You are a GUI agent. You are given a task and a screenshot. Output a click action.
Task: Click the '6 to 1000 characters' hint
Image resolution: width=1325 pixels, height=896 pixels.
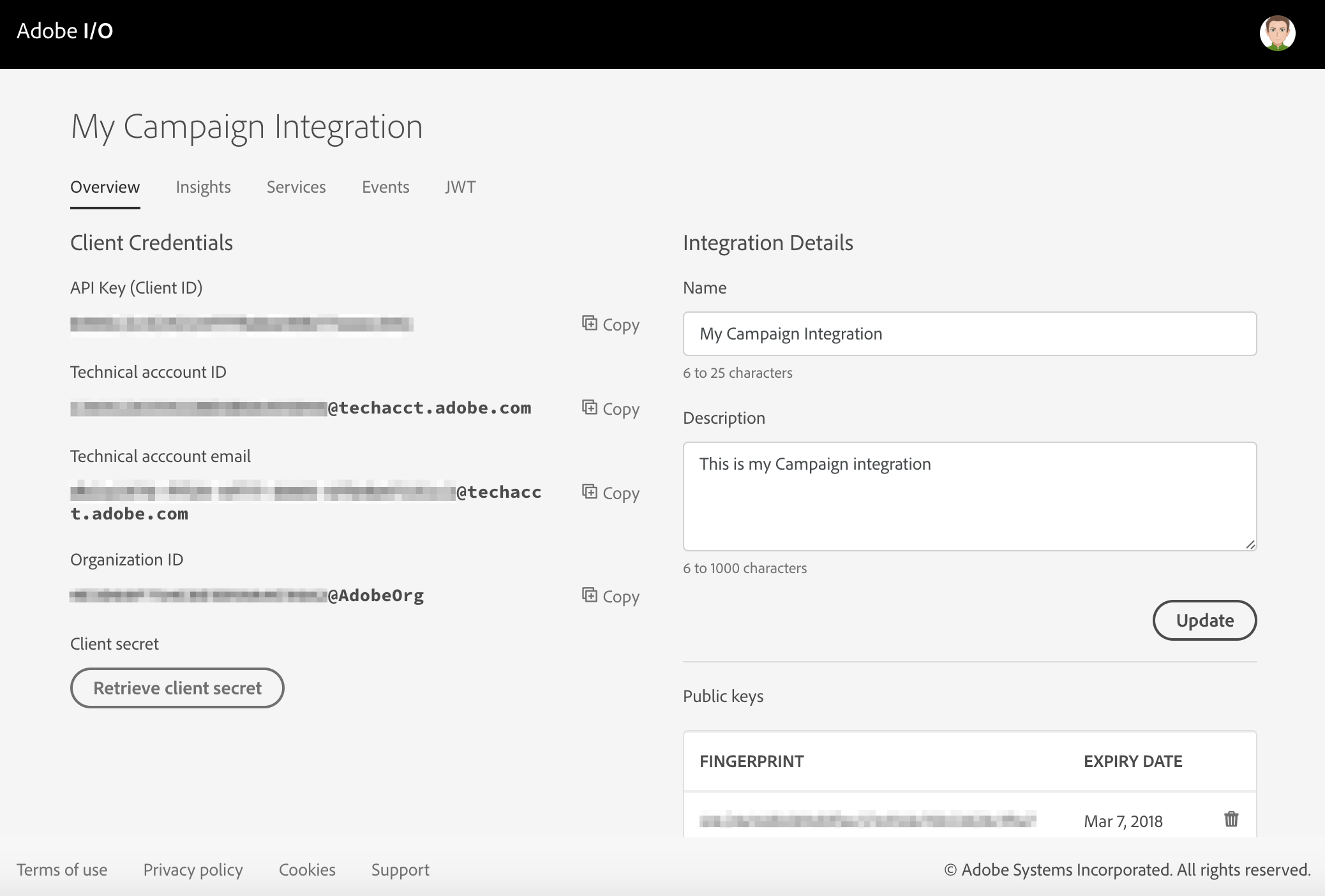tap(745, 568)
